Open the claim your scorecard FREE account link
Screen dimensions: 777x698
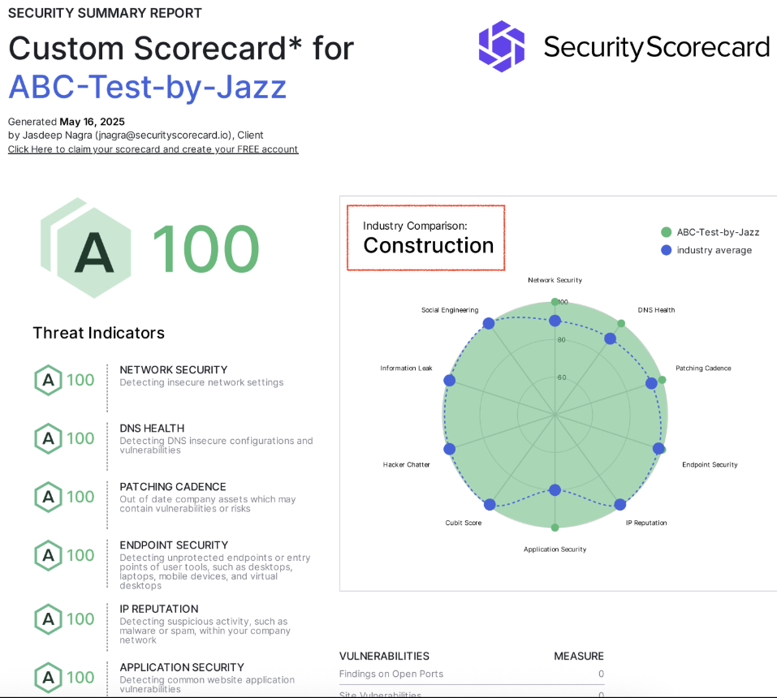[x=153, y=149]
